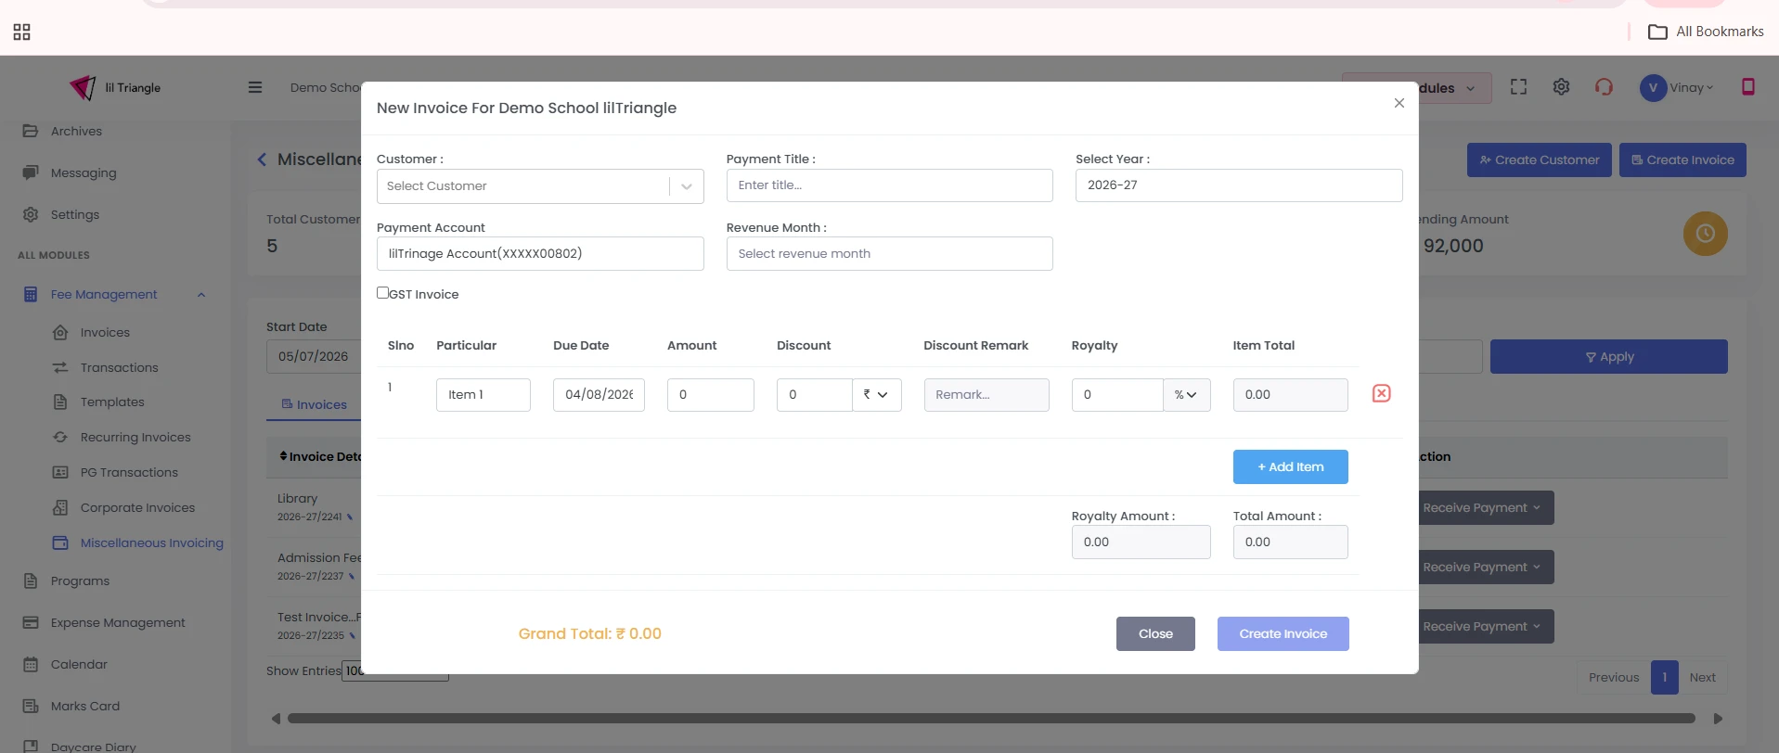Expand the Vinay user menu
The width and height of the screenshot is (1779, 753).
click(x=1692, y=88)
